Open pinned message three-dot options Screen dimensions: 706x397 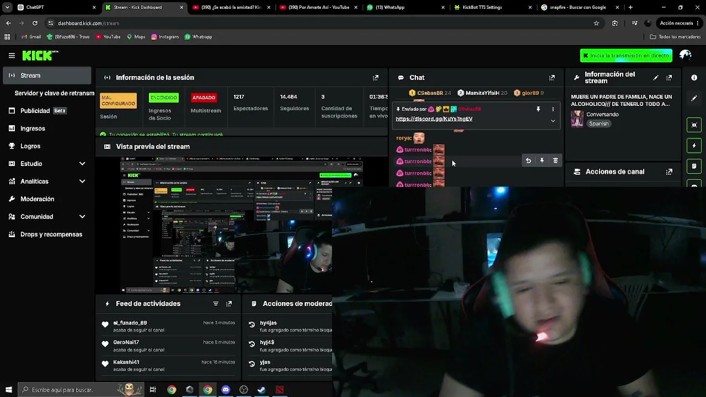[x=553, y=109]
